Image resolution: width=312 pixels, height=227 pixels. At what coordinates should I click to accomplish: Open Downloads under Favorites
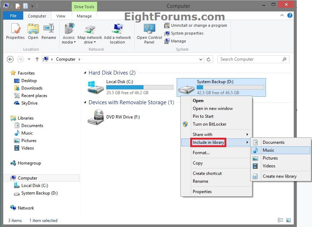click(28, 88)
